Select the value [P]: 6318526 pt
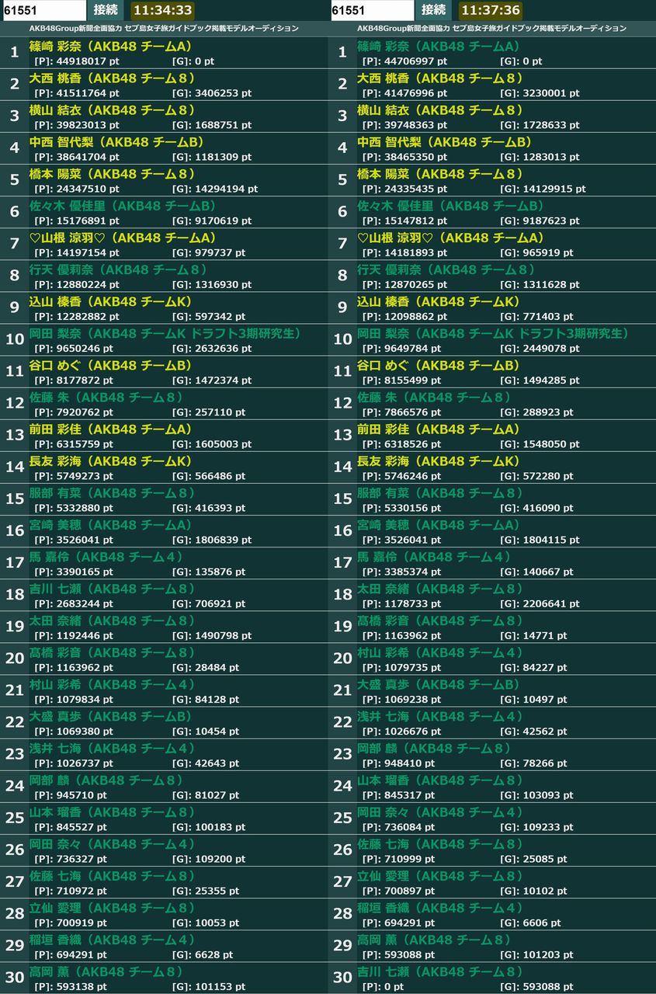This screenshot has height=994, width=656. point(402,443)
